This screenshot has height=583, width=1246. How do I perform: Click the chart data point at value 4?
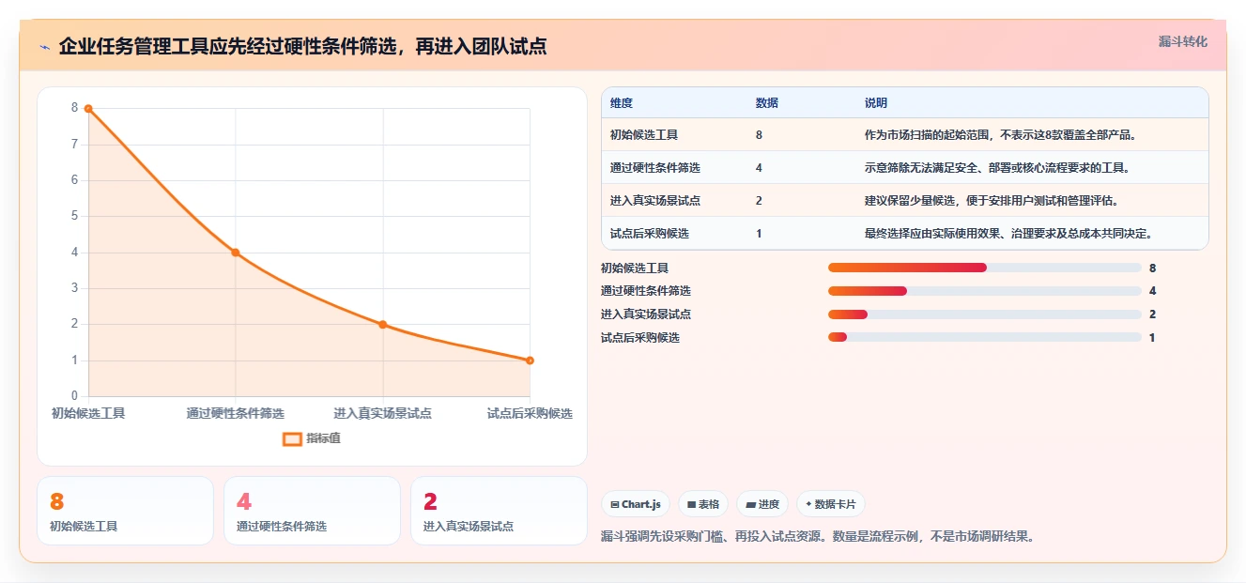pos(236,253)
